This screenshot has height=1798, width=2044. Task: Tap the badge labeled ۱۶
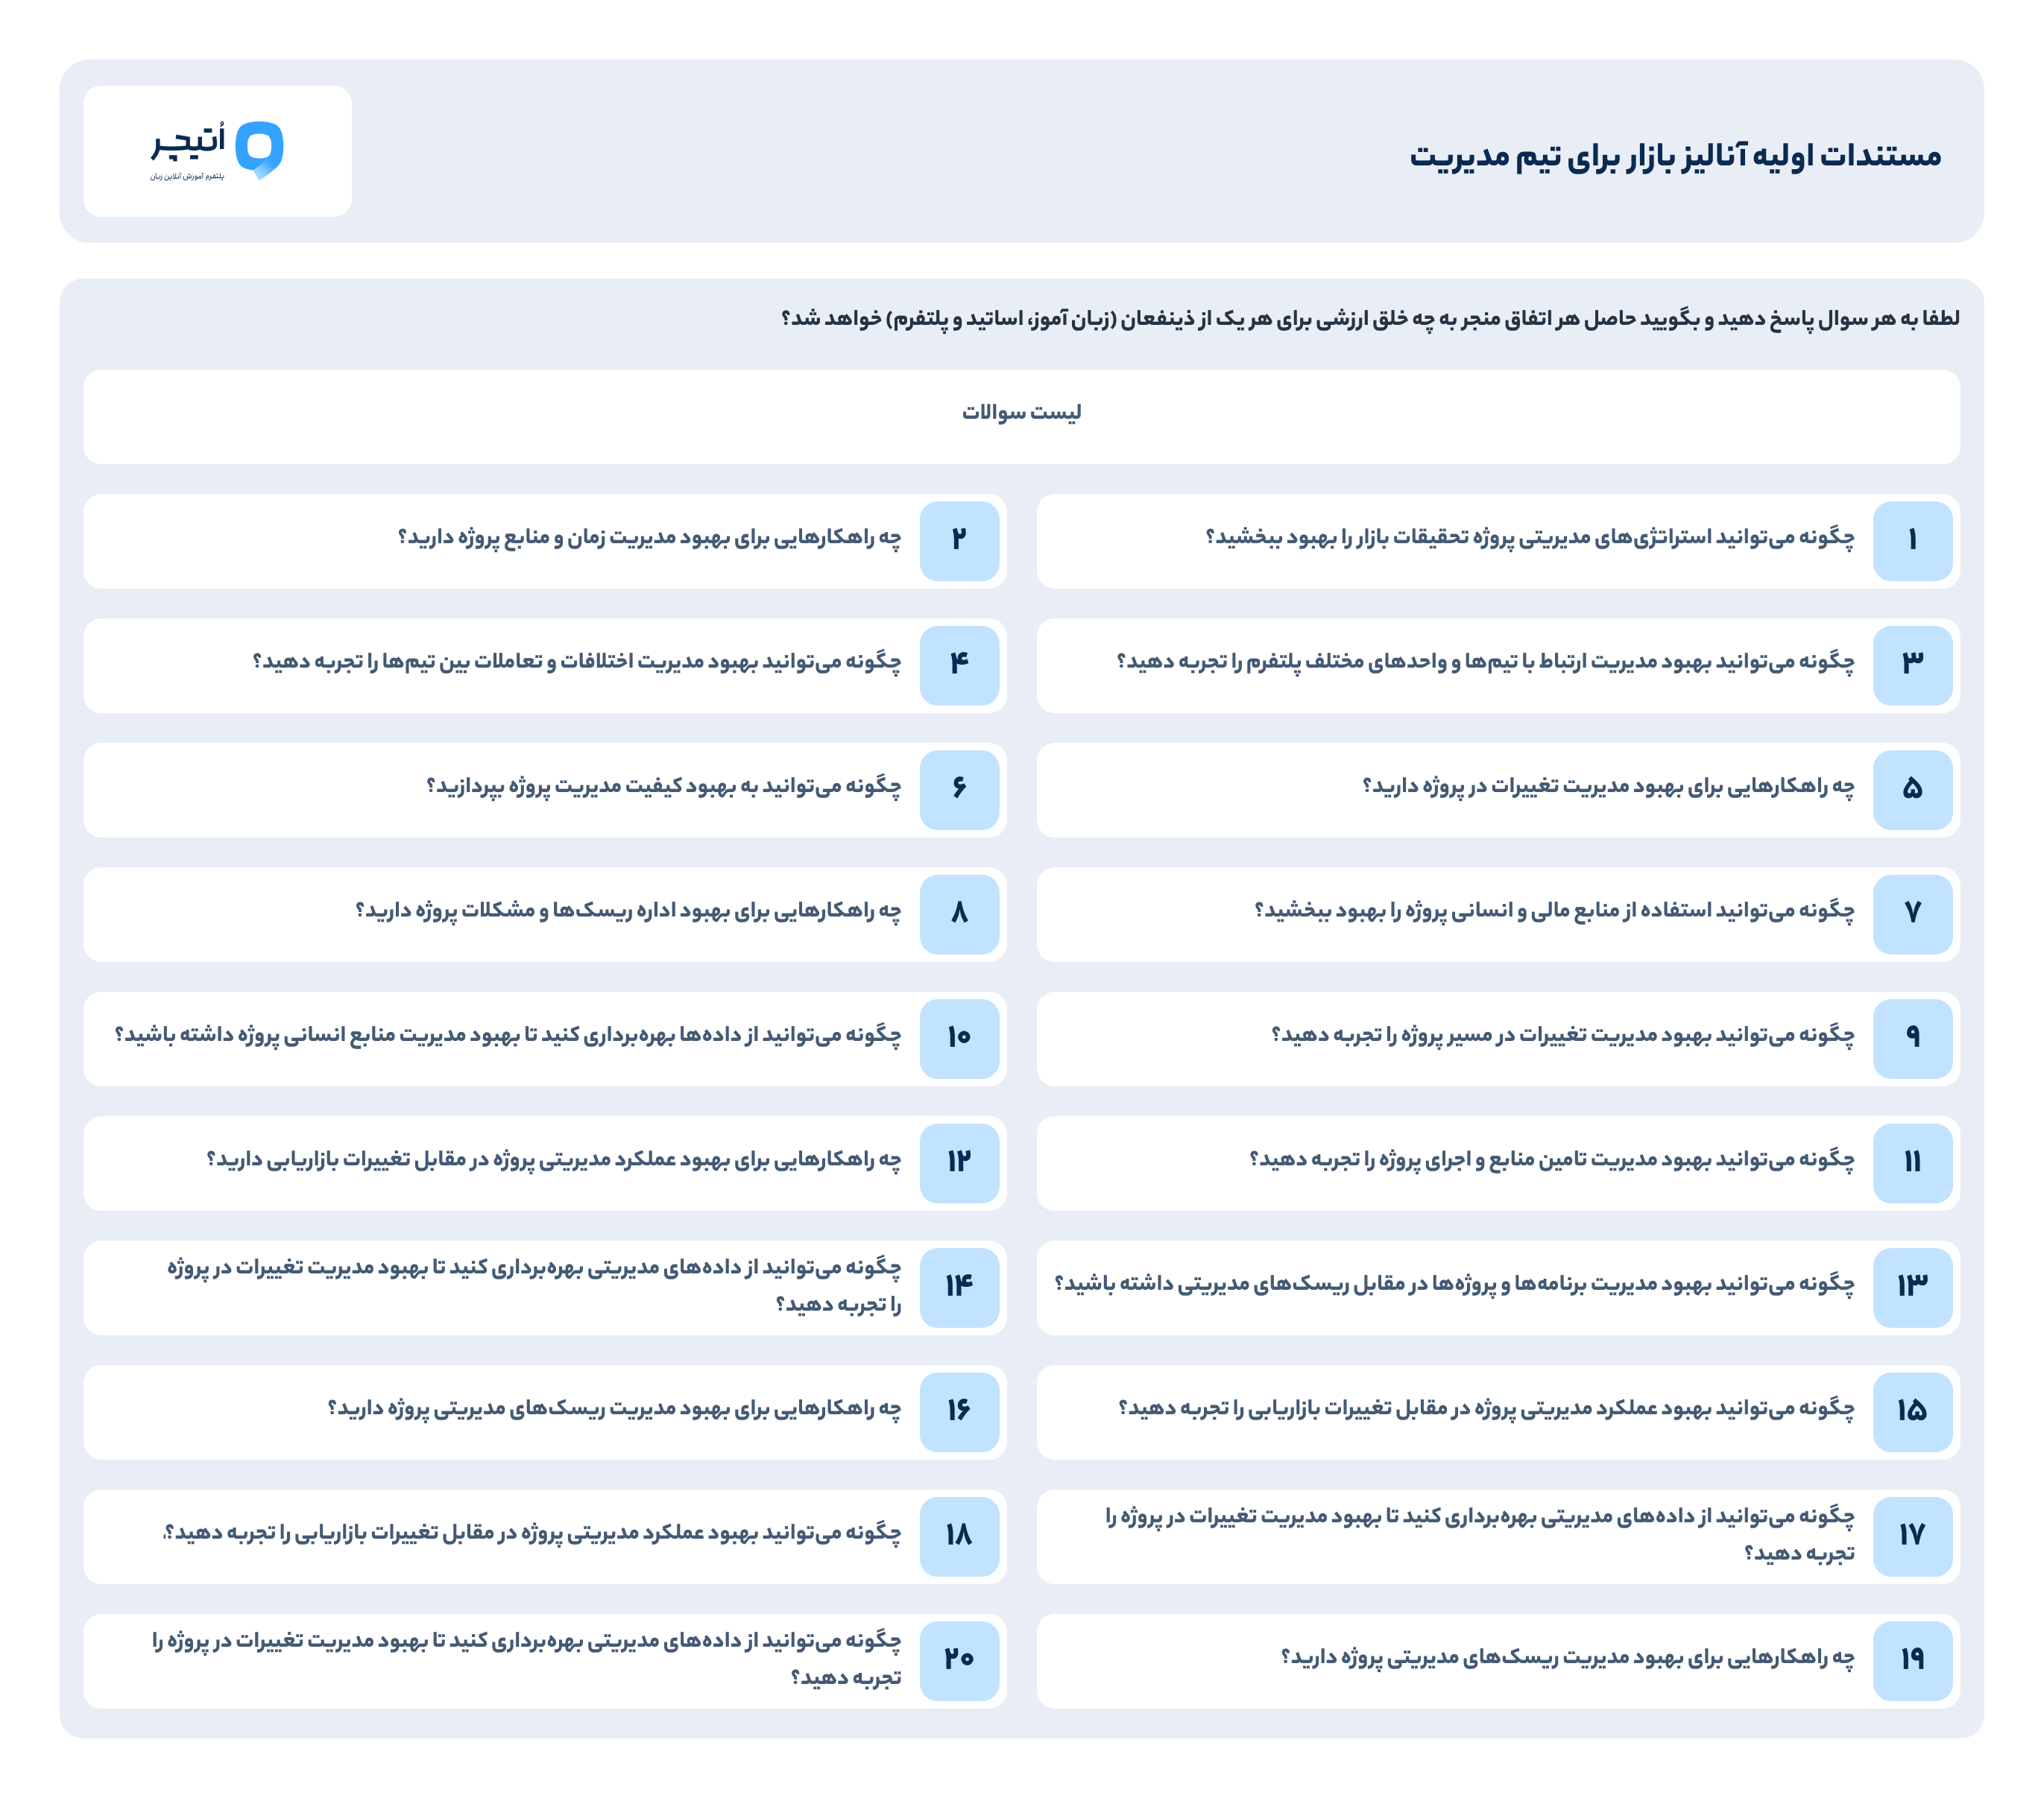pyautogui.click(x=959, y=1412)
